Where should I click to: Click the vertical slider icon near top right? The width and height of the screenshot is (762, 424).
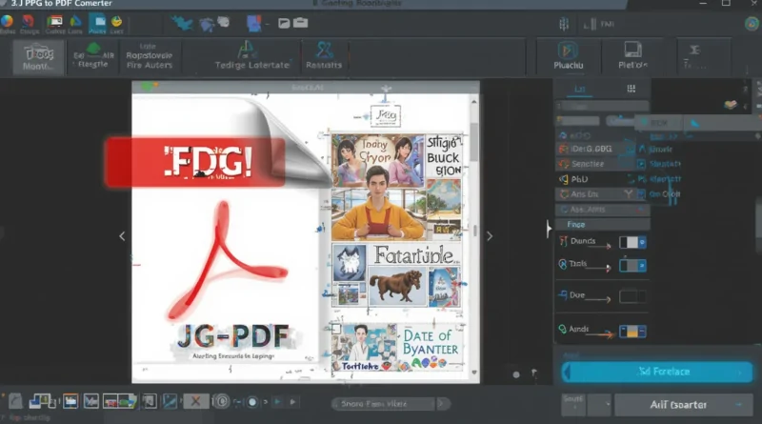(564, 24)
